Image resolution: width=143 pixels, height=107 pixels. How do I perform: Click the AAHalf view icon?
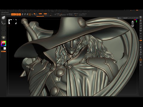(x=141, y=29)
